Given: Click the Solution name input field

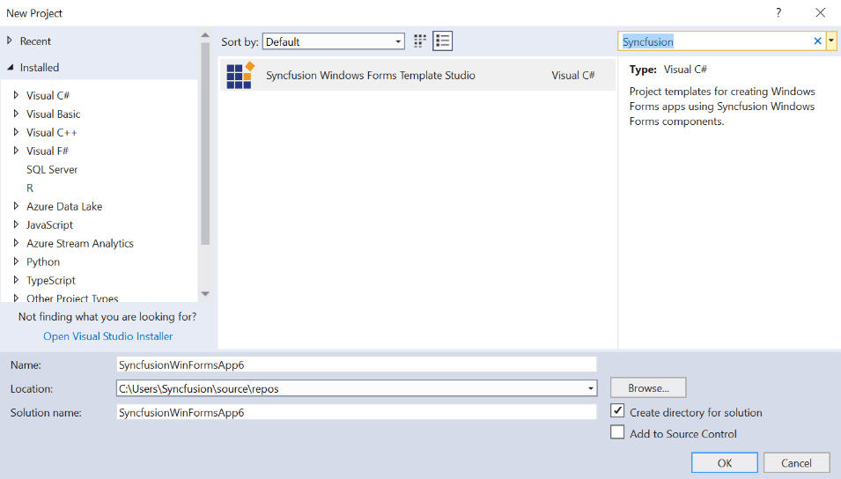Looking at the screenshot, I should (x=356, y=412).
